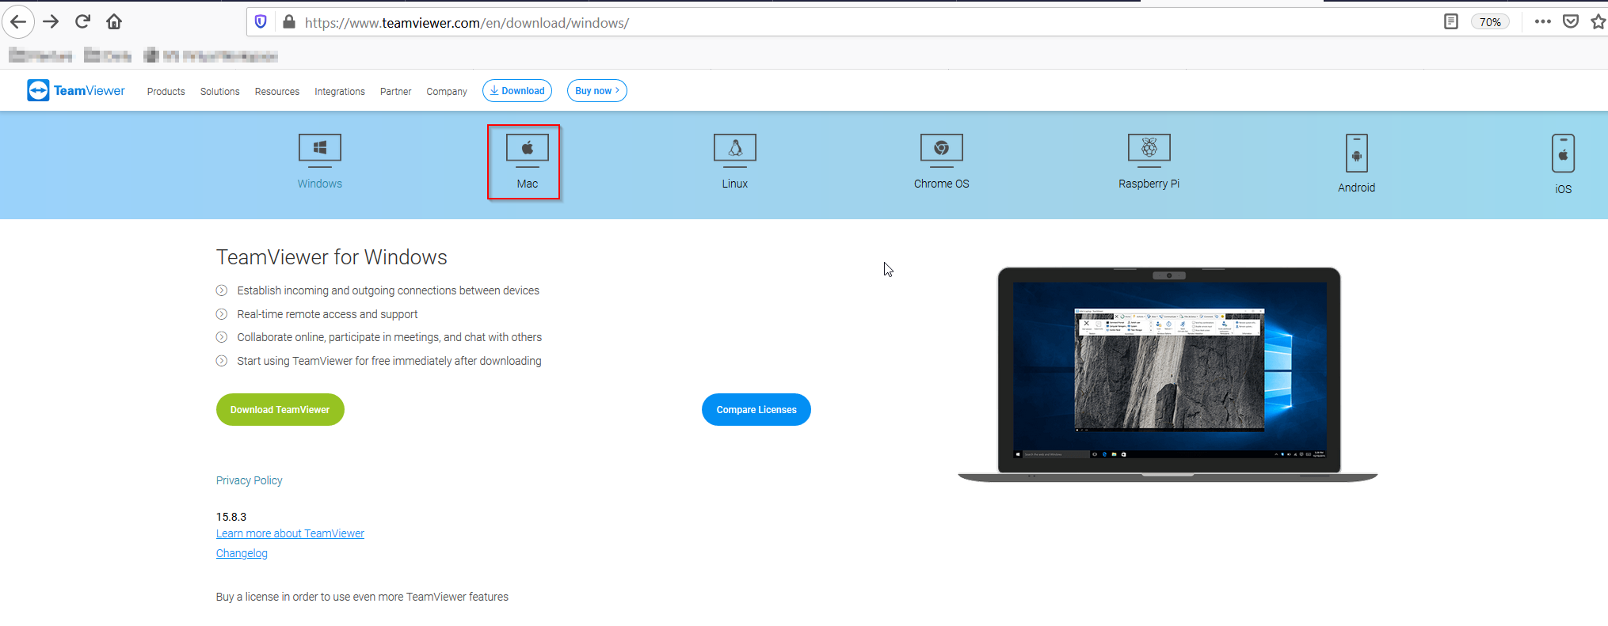Click 'Start using TeamViewer for free' bullet text
The width and height of the screenshot is (1608, 626).
pos(389,361)
